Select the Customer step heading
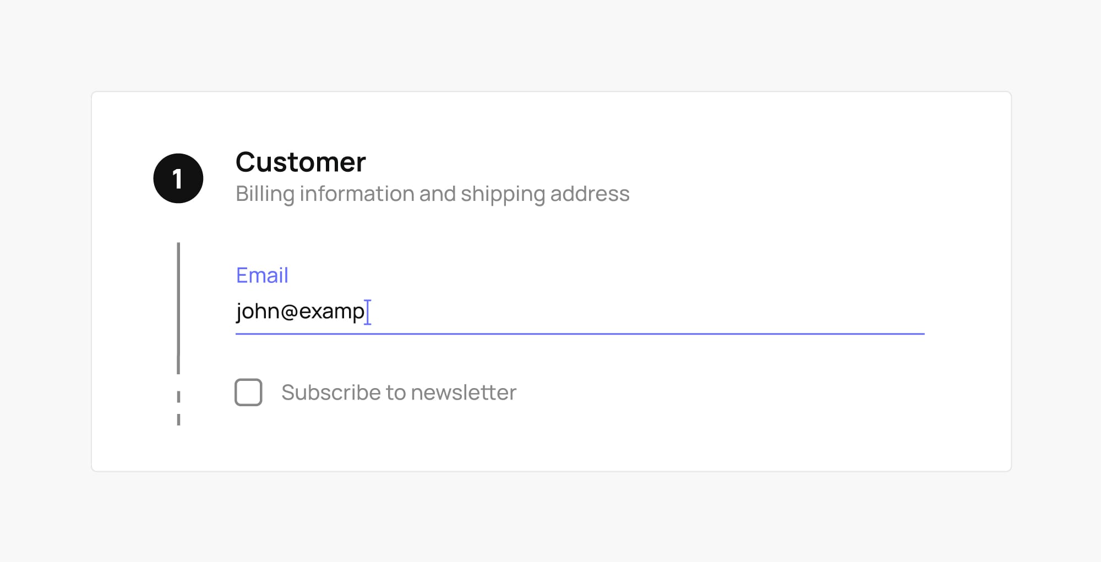1101x562 pixels. click(x=301, y=162)
